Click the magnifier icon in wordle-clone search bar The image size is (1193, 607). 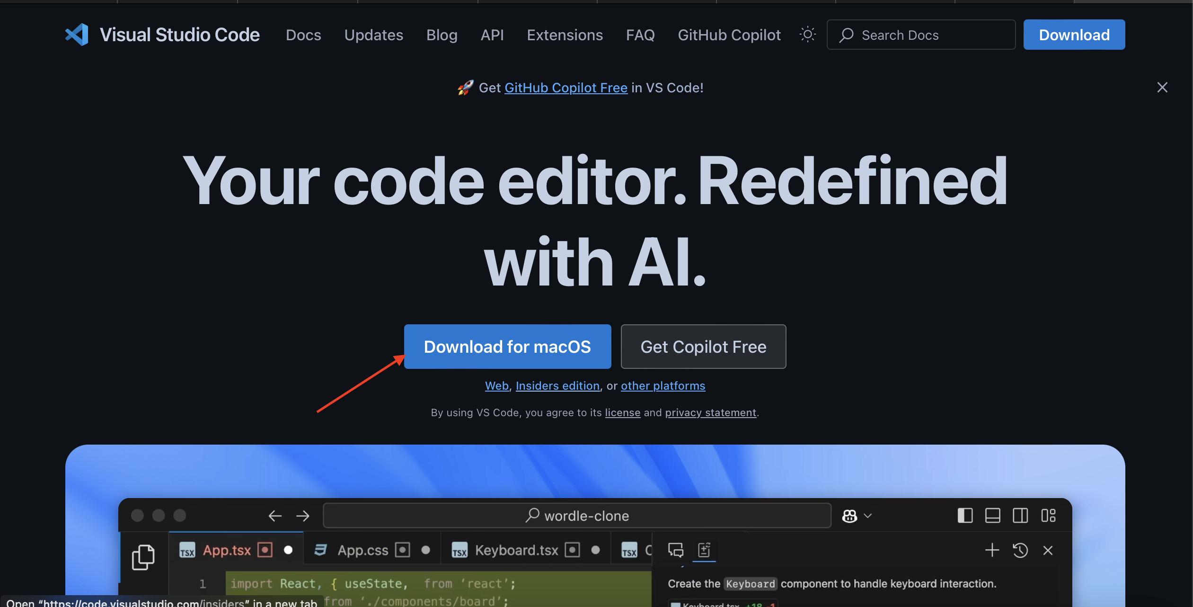click(532, 515)
